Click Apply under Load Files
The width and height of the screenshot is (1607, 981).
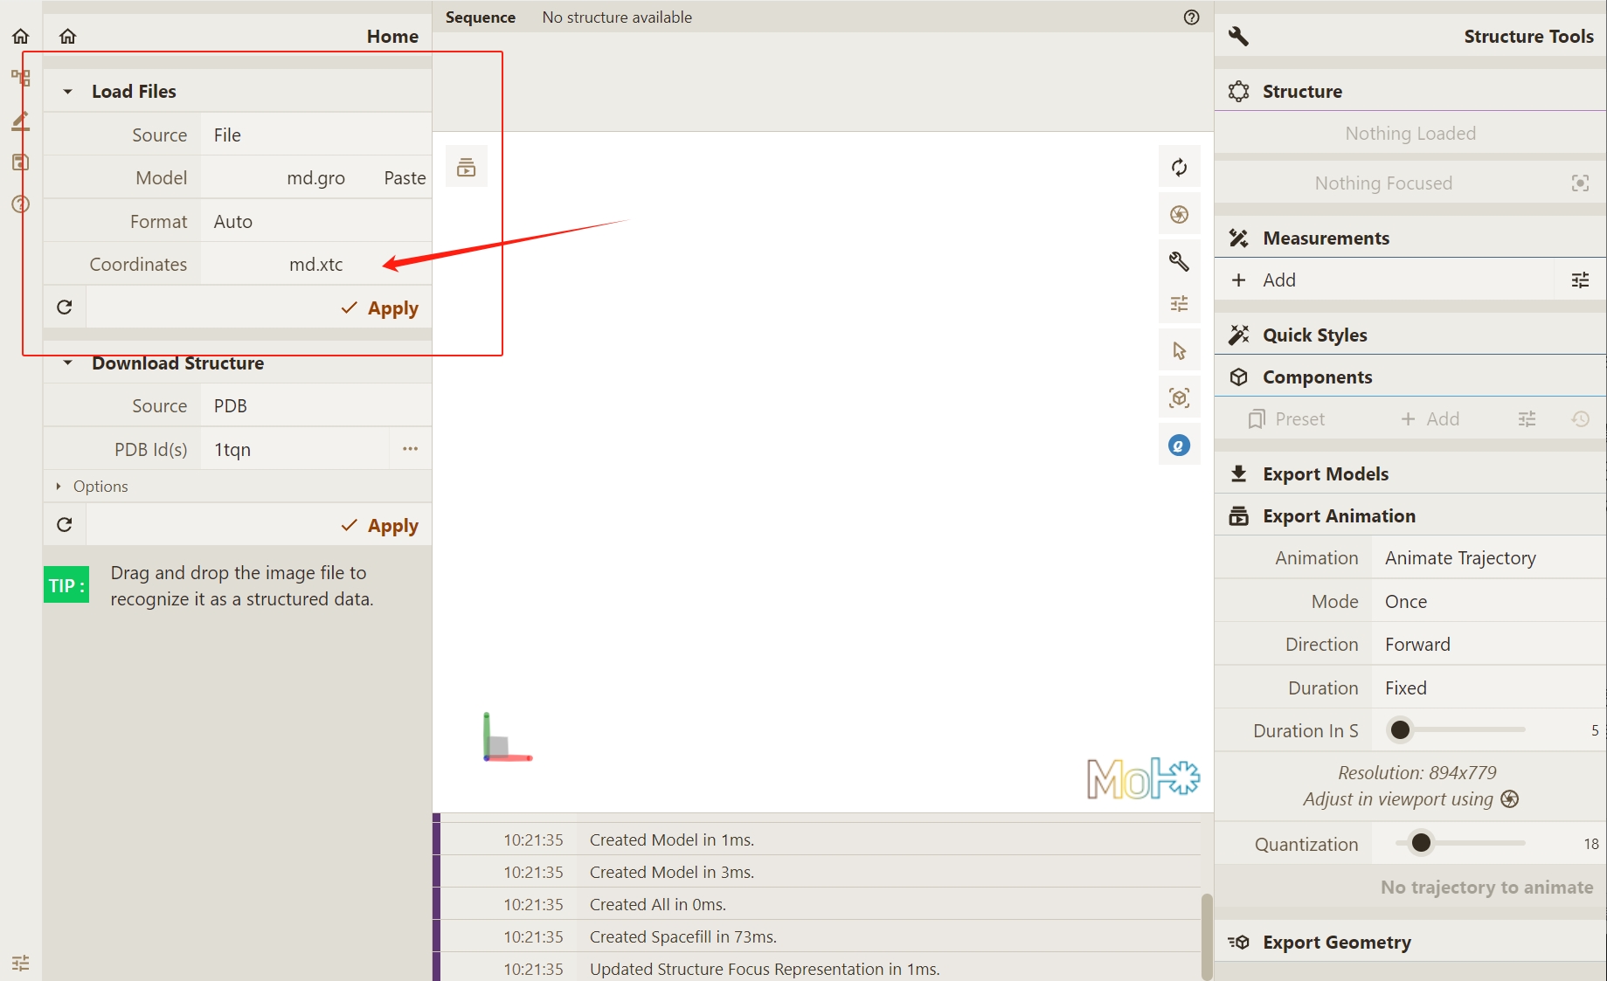pos(380,308)
